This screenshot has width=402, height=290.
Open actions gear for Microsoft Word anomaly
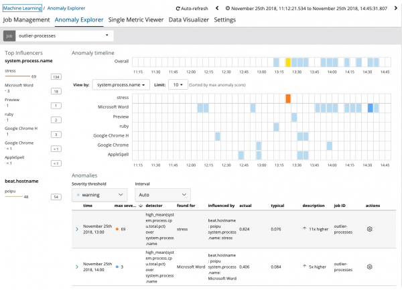click(369, 266)
